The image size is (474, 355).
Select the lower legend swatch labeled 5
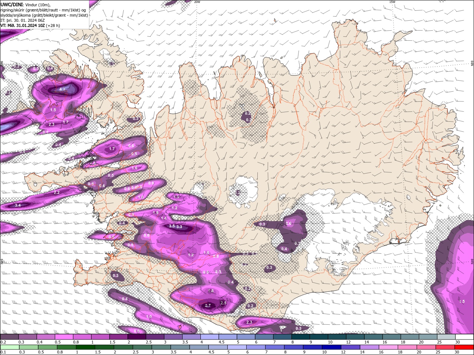point(237,347)
